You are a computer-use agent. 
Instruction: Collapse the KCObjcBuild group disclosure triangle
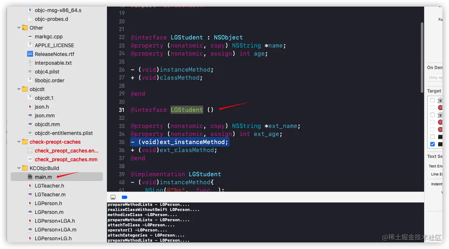point(19,168)
